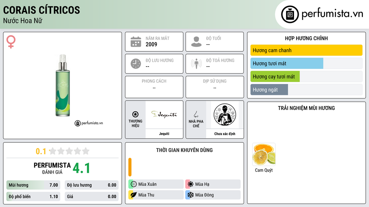The width and height of the screenshot is (369, 207).
Task: Click the star badge icon above Thương hiệu
Action: pyautogui.click(x=135, y=114)
